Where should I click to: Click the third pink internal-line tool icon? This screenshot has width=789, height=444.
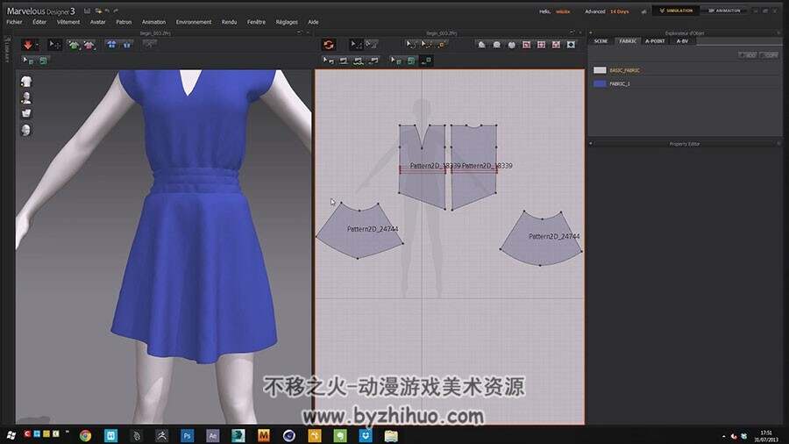(556, 45)
